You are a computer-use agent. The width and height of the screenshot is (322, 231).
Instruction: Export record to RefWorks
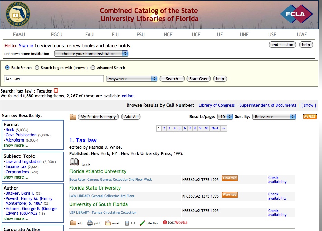175,222
